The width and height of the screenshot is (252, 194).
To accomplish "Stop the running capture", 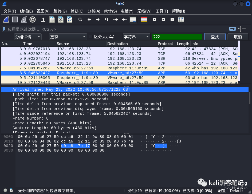I will [x=15, y=19].
